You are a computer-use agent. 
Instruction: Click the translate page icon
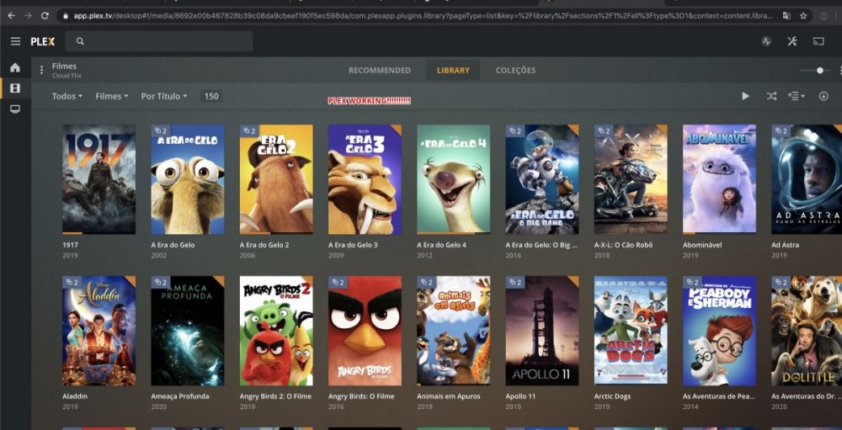pos(786,16)
